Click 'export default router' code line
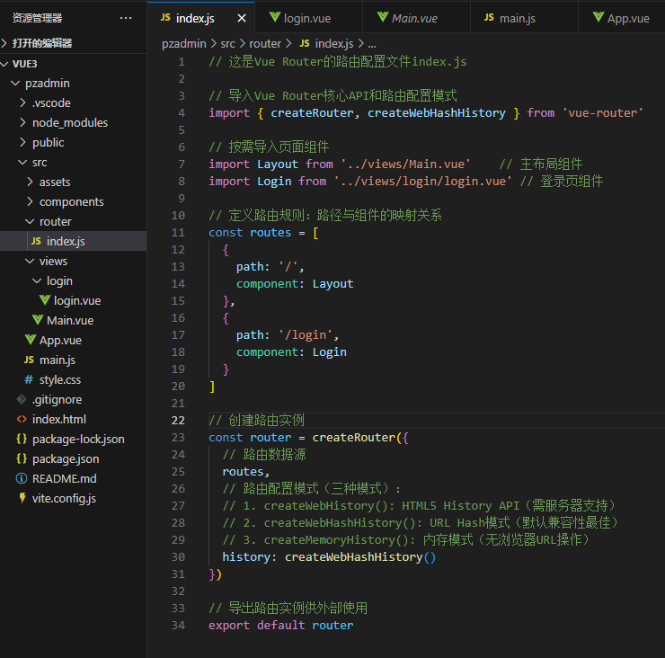 [x=280, y=626]
